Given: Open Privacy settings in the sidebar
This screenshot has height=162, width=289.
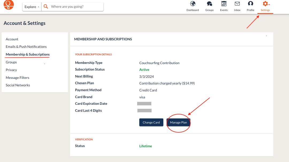Looking at the screenshot, I should (x=11, y=70).
